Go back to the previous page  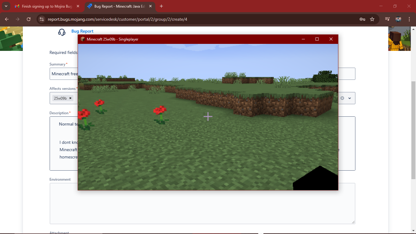tap(7, 19)
